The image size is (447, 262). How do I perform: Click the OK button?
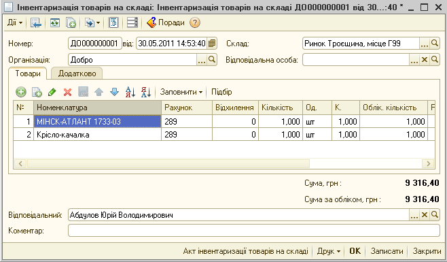pos(355,251)
